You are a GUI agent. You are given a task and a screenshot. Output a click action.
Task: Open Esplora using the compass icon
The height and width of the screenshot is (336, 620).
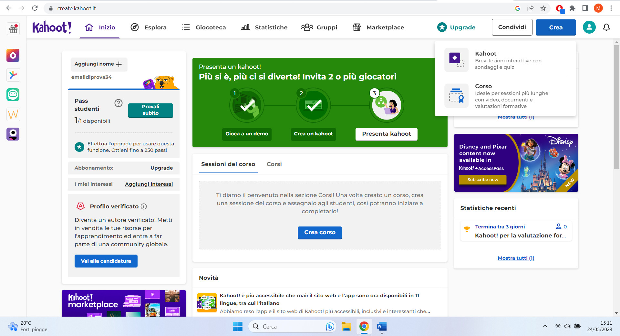click(135, 27)
